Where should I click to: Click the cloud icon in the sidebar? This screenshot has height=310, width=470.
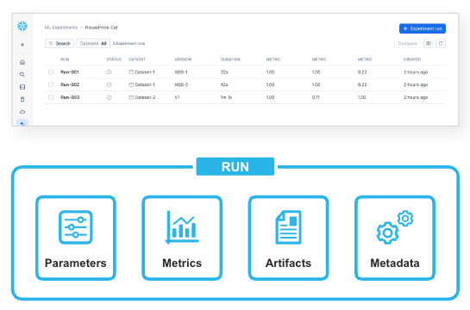[22, 112]
